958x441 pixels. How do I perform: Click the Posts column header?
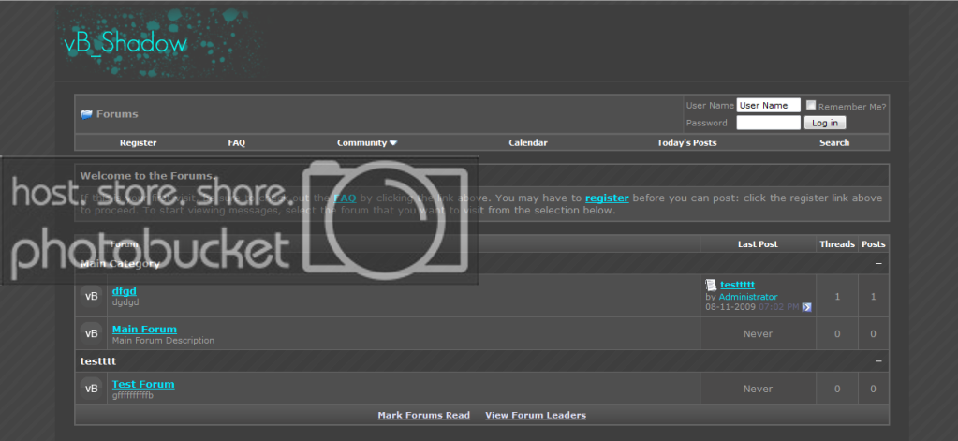coord(873,243)
